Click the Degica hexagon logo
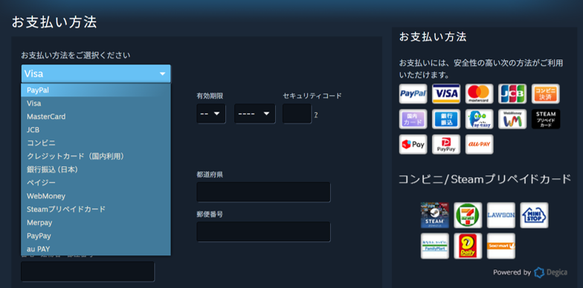The width and height of the screenshot is (583, 288). 539,272
